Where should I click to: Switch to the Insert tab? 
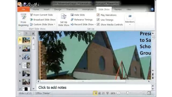(x=46, y=9)
